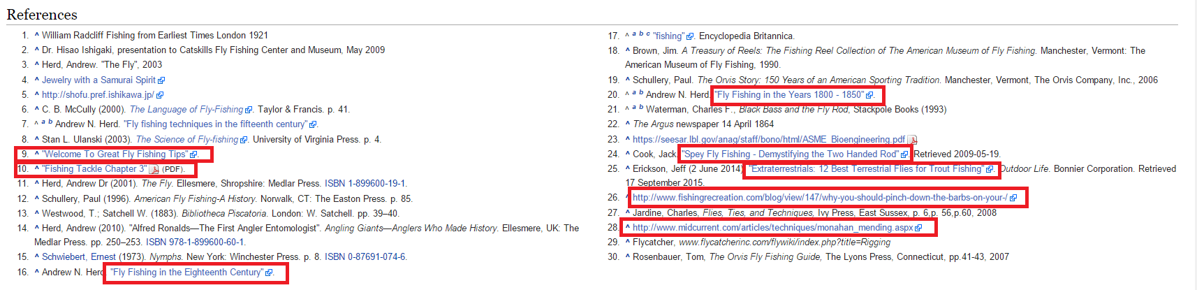Click external-link icon after Fly Fishing in the Eighteenth Century
The height and width of the screenshot is (290, 1197).
pos(269,273)
